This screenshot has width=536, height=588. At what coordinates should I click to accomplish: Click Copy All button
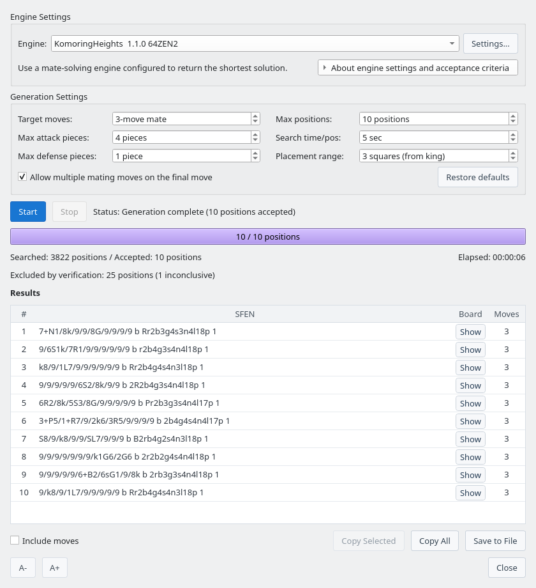click(435, 541)
